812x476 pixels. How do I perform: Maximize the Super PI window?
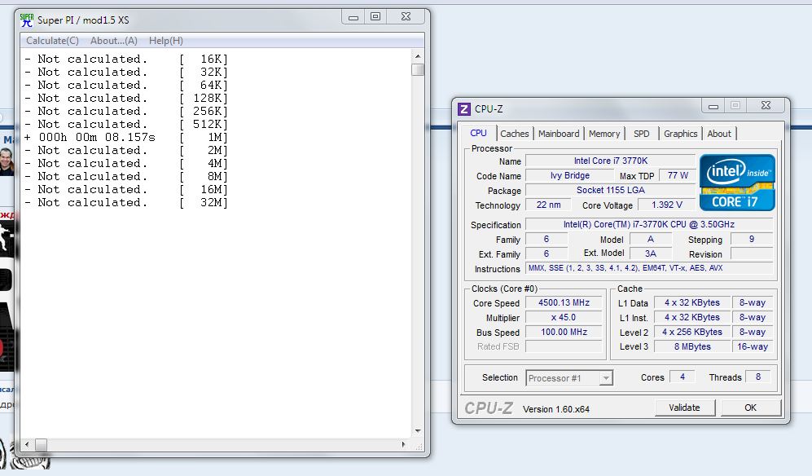point(375,16)
